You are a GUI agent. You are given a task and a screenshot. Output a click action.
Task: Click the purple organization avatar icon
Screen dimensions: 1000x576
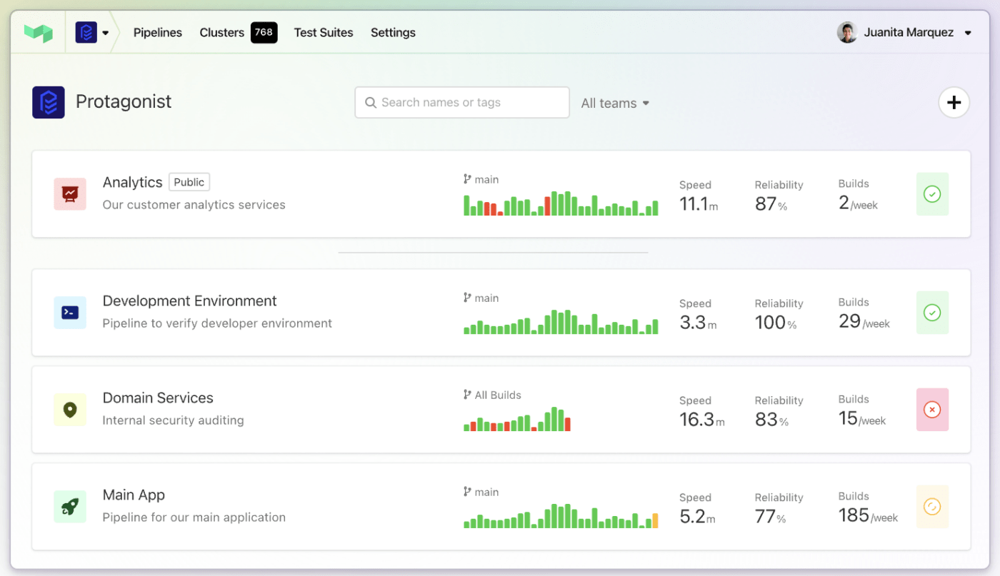[86, 32]
